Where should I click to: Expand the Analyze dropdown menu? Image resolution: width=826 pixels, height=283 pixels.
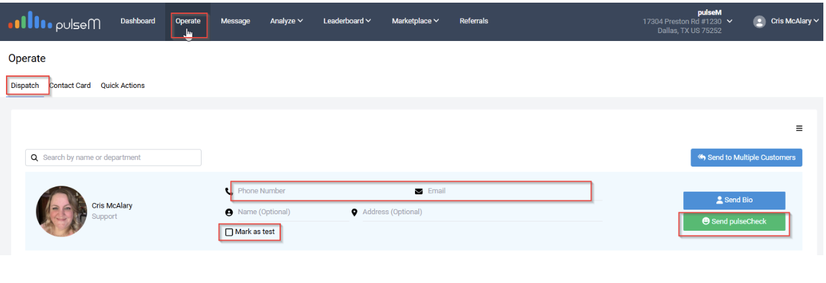(x=286, y=21)
